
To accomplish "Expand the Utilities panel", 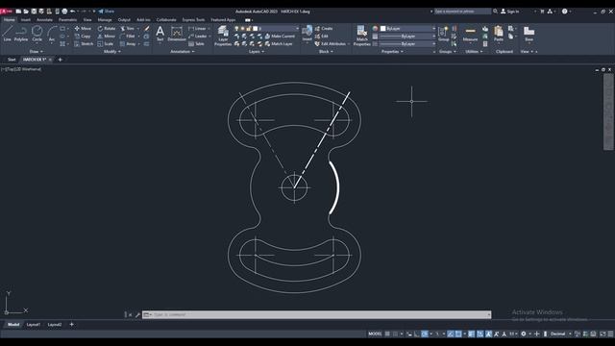I will pyautogui.click(x=474, y=51).
